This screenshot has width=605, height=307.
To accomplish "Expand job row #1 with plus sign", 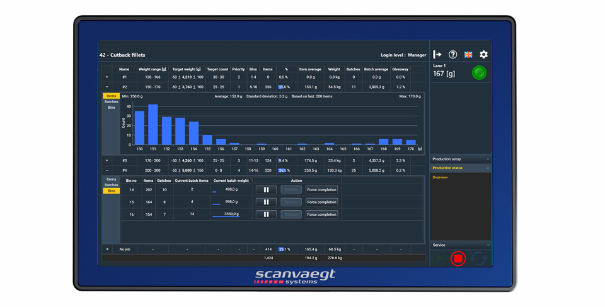I will [107, 77].
